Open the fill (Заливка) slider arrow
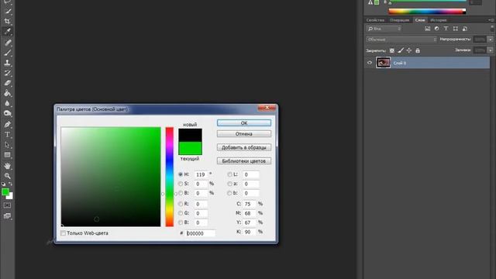Screen dimensions: 496x279 pos(491,50)
